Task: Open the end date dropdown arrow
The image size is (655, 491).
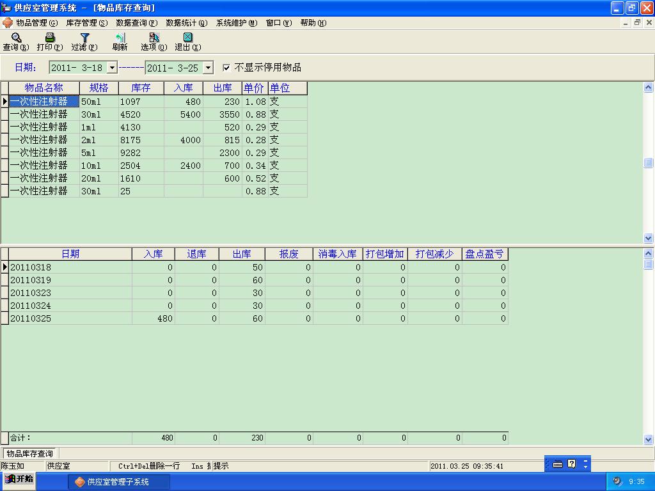Action: [208, 68]
